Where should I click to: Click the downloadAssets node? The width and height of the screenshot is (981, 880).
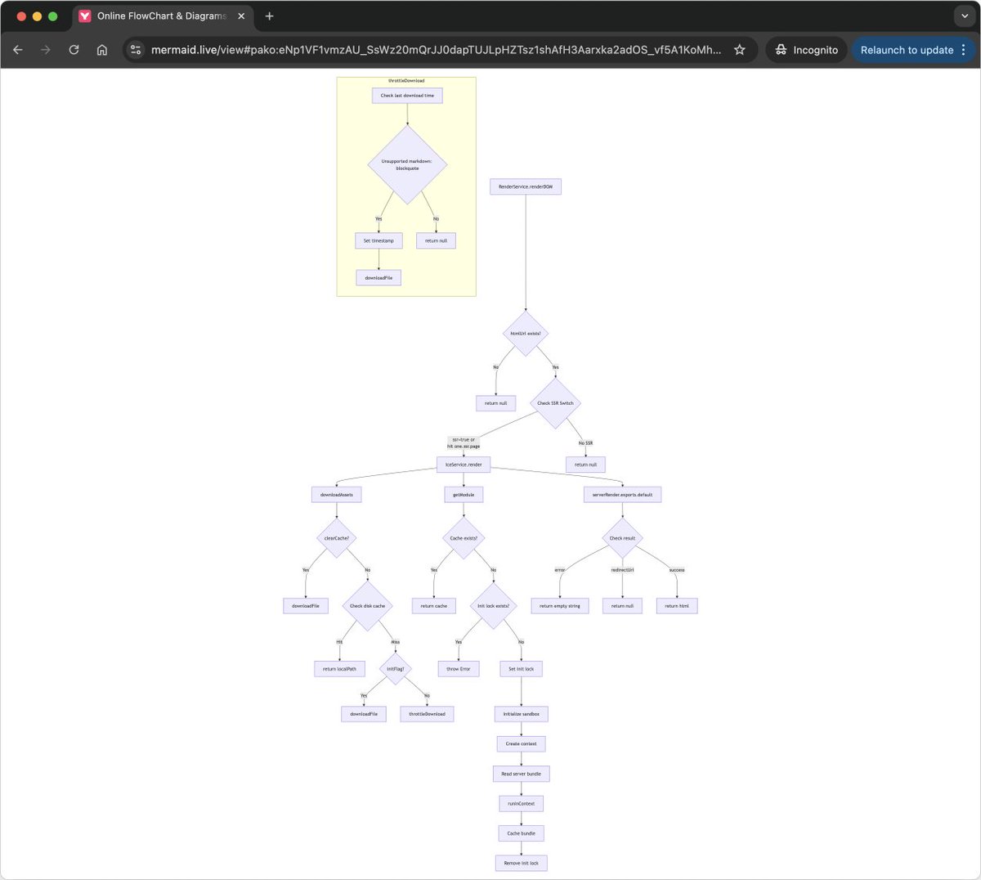pos(337,495)
